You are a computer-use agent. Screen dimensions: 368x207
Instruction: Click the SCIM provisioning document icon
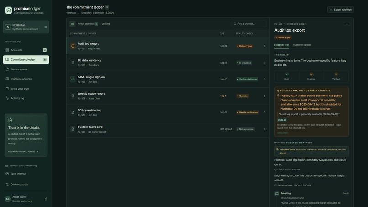coord(73,112)
